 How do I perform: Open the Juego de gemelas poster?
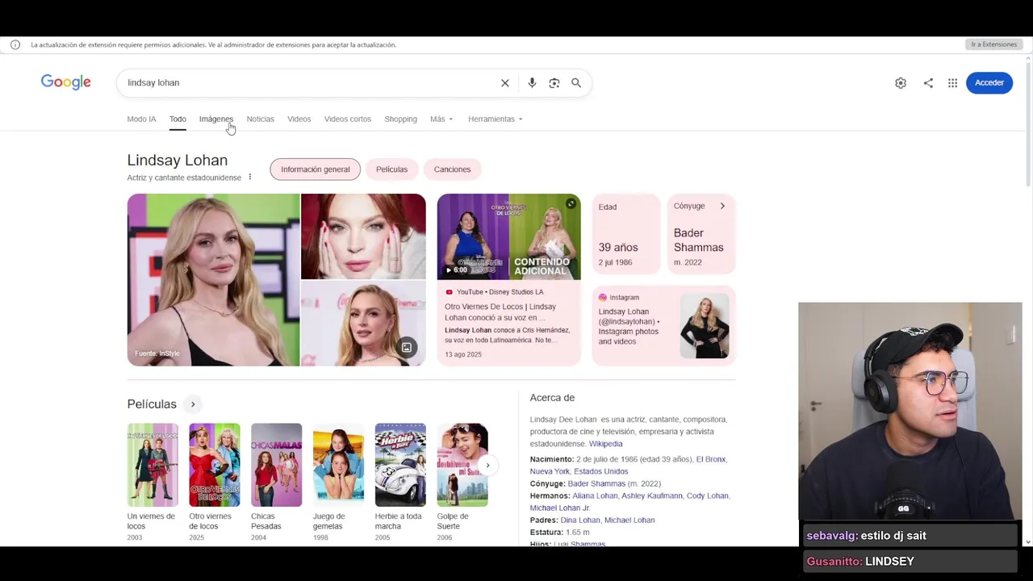point(338,465)
